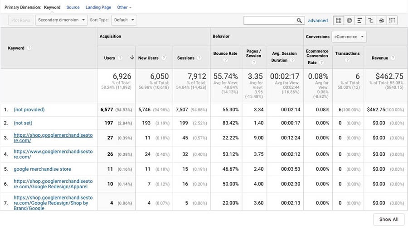The width and height of the screenshot is (408, 229).
Task: Open the Secondary dimension dropdown
Action: [62, 20]
